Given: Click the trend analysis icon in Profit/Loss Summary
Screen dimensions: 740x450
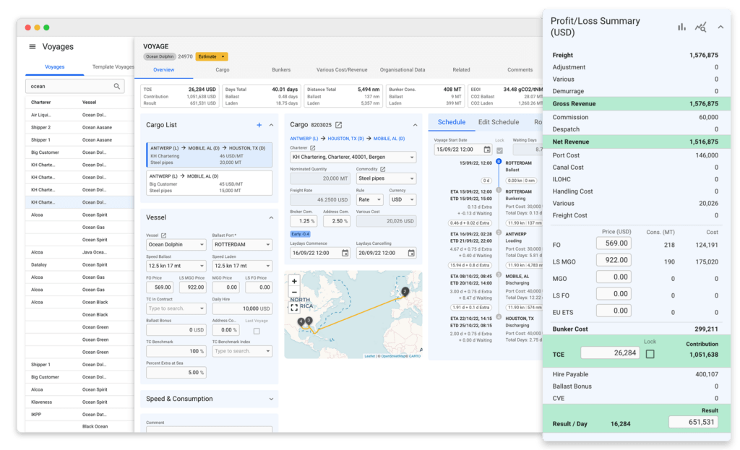Looking at the screenshot, I should 700,27.
